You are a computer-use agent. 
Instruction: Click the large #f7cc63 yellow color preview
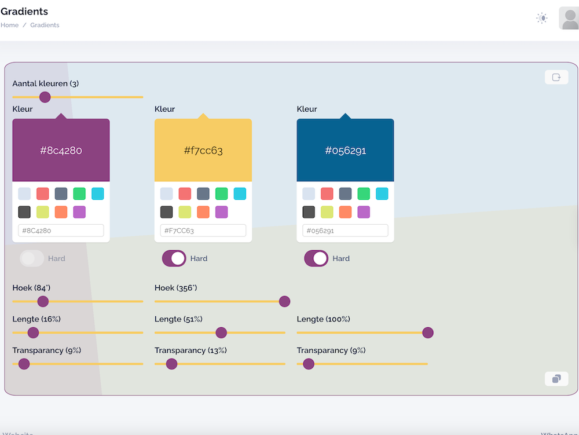(203, 151)
